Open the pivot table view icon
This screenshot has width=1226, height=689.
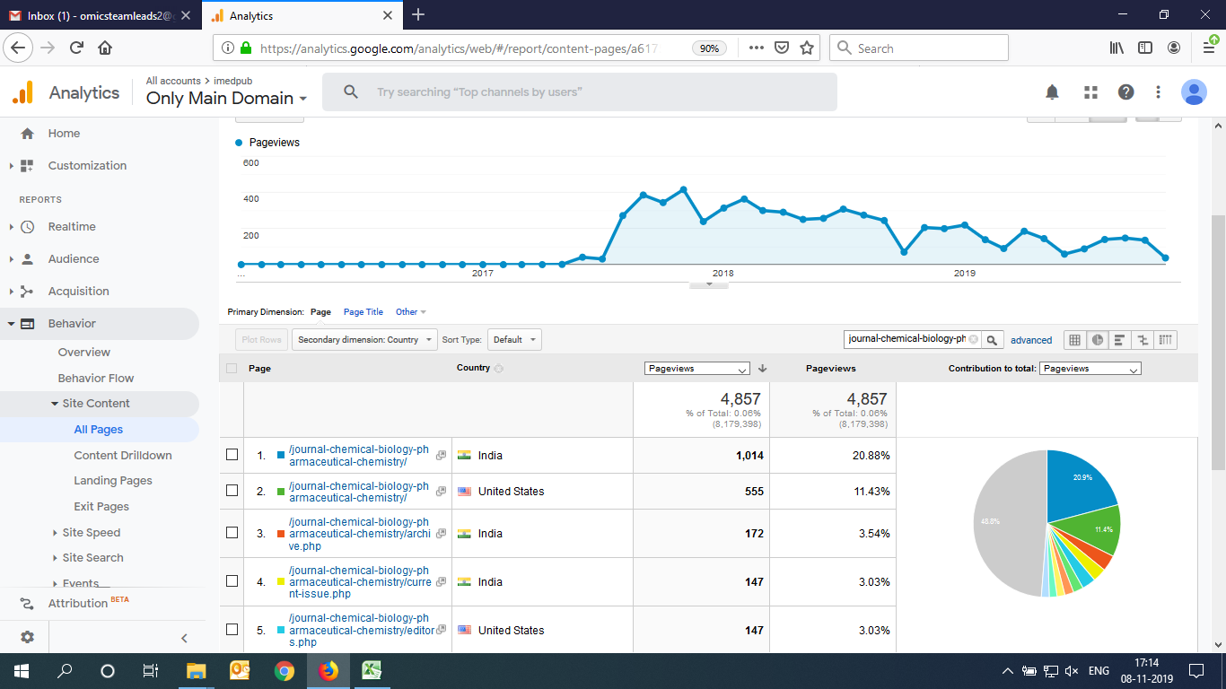[x=1165, y=340]
